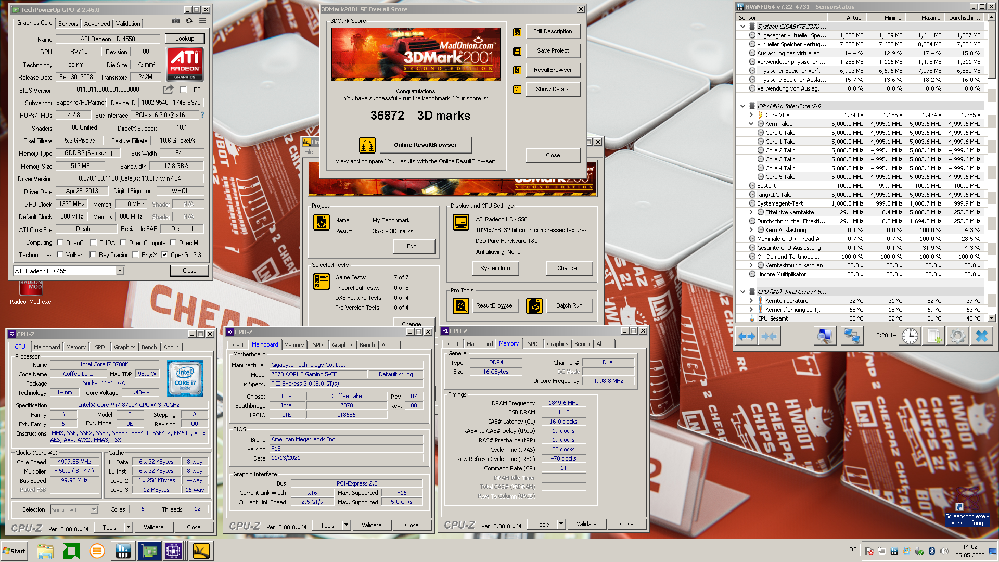Image resolution: width=999 pixels, height=562 pixels.
Task: Open RadeonMod.exe desktop icon
Action: point(31,292)
